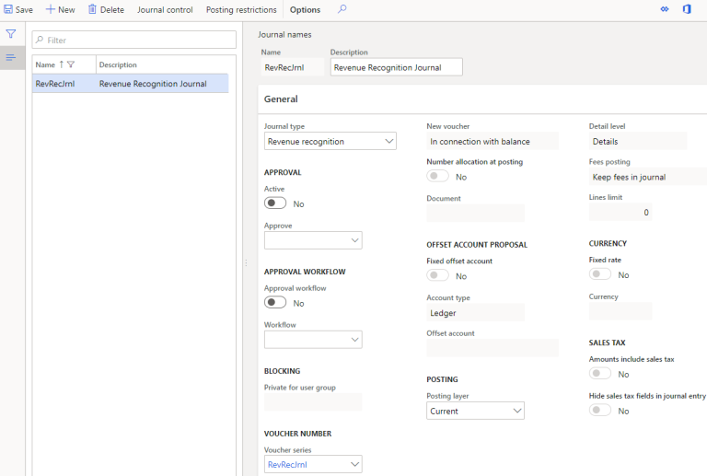Viewport: 707px width, 476px height.
Task: Open the toolbar search magnifier
Action: (342, 9)
